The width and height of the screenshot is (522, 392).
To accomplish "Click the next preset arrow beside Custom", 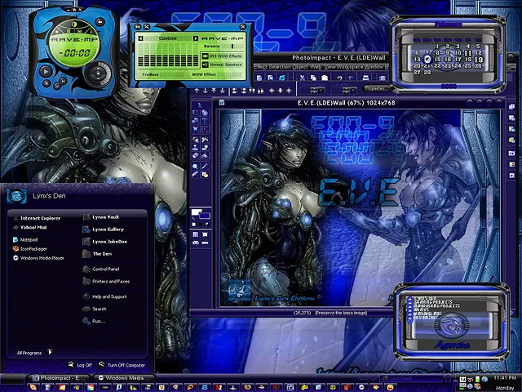I will [196, 38].
